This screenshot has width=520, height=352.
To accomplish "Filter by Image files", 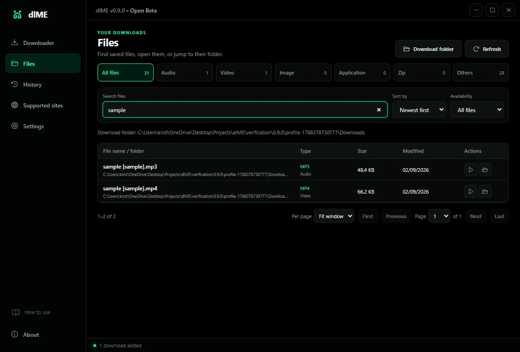I will [303, 72].
